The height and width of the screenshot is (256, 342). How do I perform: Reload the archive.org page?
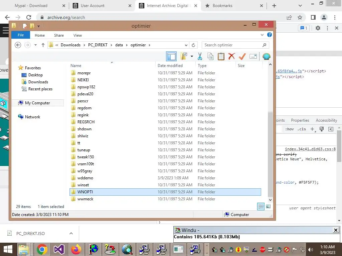tap(29, 17)
